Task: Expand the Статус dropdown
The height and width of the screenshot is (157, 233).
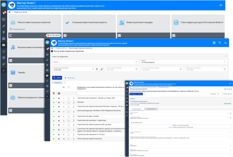Action: 95,62
